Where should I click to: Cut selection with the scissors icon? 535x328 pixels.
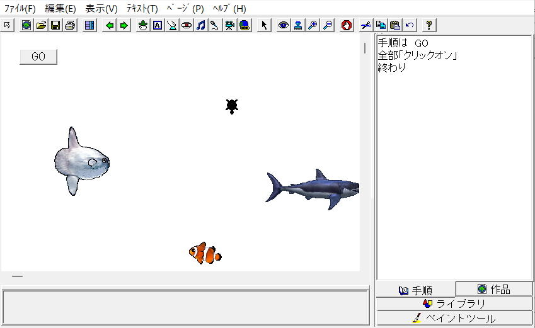tap(366, 25)
